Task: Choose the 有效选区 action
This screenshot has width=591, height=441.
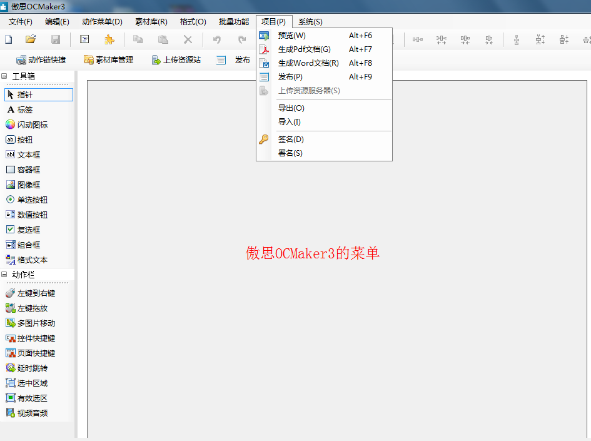Action: [x=27, y=398]
